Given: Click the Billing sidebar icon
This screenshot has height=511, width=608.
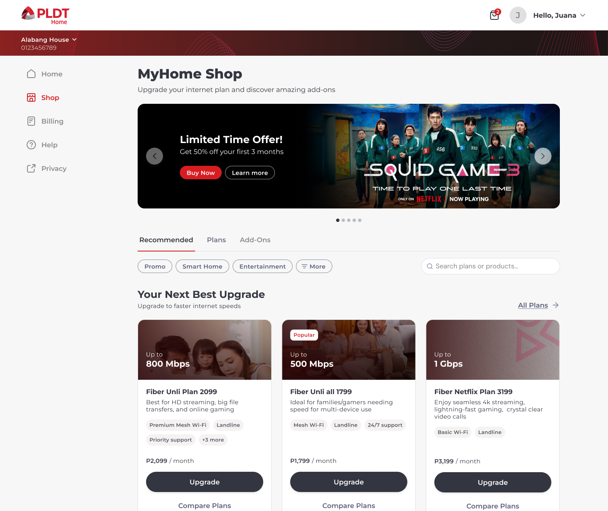Looking at the screenshot, I should tap(31, 121).
